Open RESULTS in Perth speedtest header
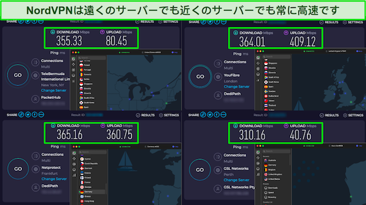Viewport: 366px width, 205px height. pyautogui.click(x=329, y=115)
